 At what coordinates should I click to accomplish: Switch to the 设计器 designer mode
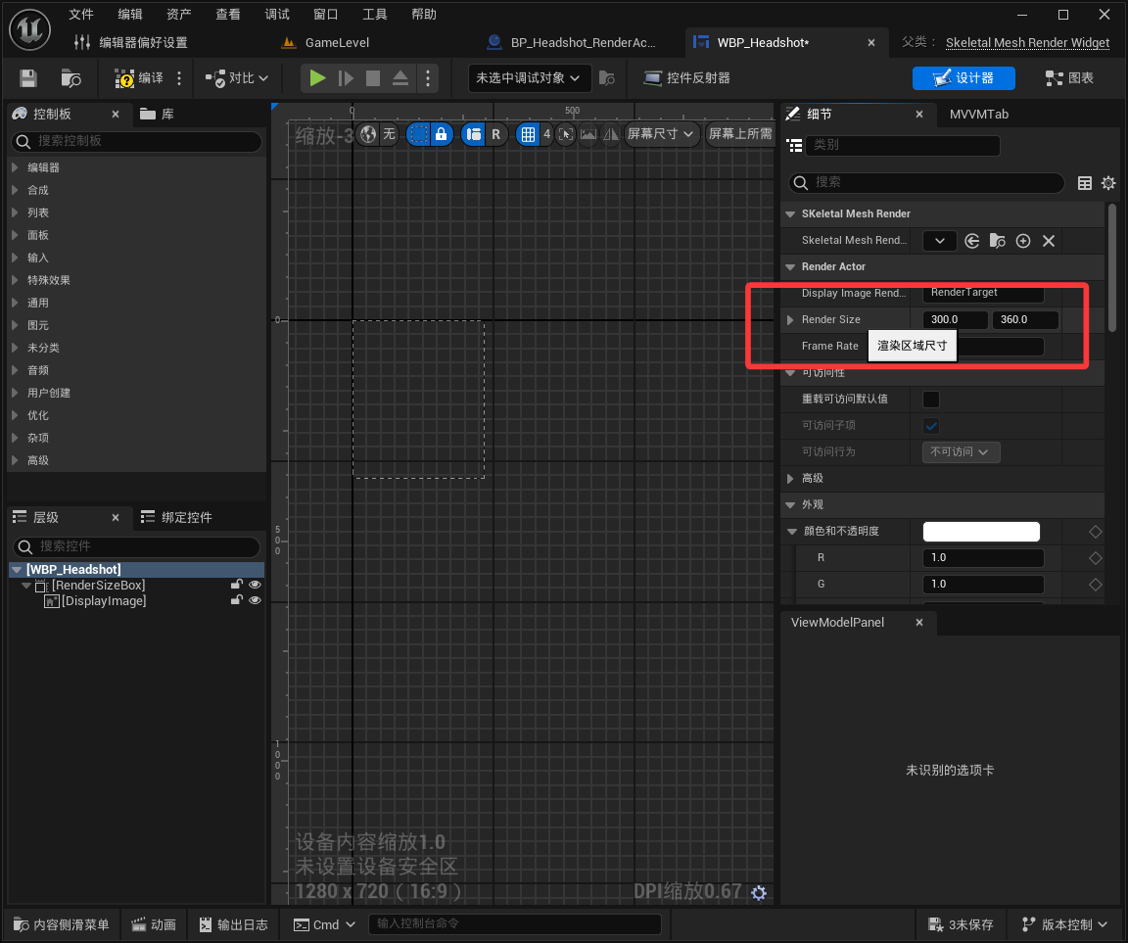(x=963, y=77)
